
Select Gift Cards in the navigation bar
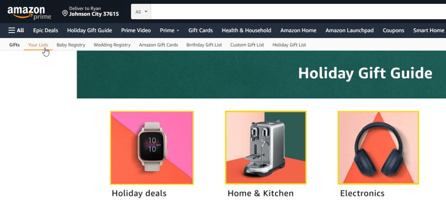tap(200, 30)
